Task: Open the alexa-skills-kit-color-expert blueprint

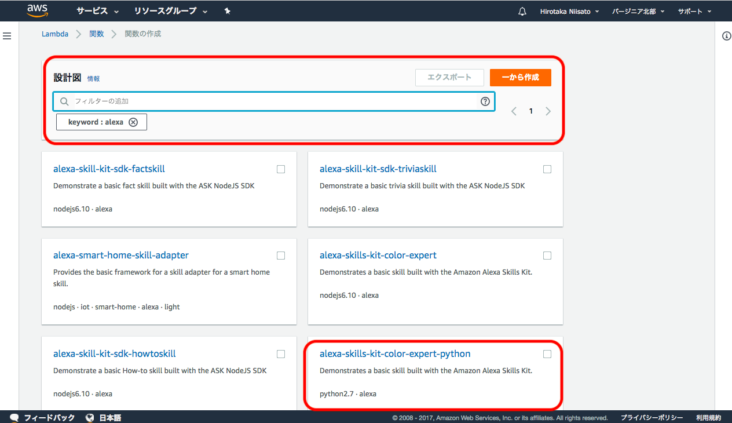Action: click(x=378, y=256)
